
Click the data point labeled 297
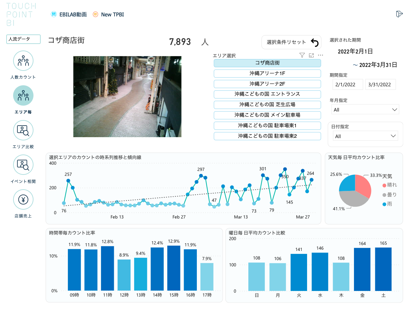pyautogui.click(x=201, y=176)
